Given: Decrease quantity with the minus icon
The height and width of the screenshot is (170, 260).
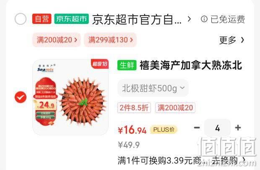Looking at the screenshot, I should click(197, 128).
